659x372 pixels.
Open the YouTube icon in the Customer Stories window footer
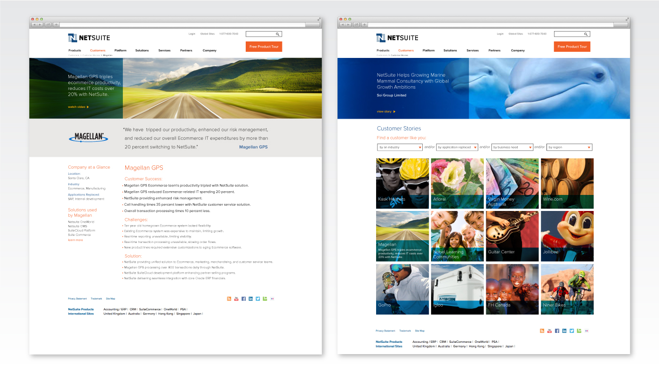(549, 331)
